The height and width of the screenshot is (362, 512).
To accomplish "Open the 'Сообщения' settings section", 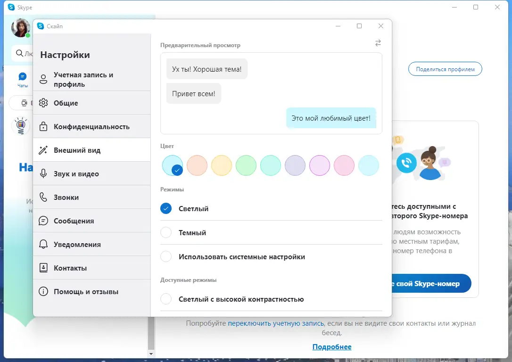I will tap(92, 221).
